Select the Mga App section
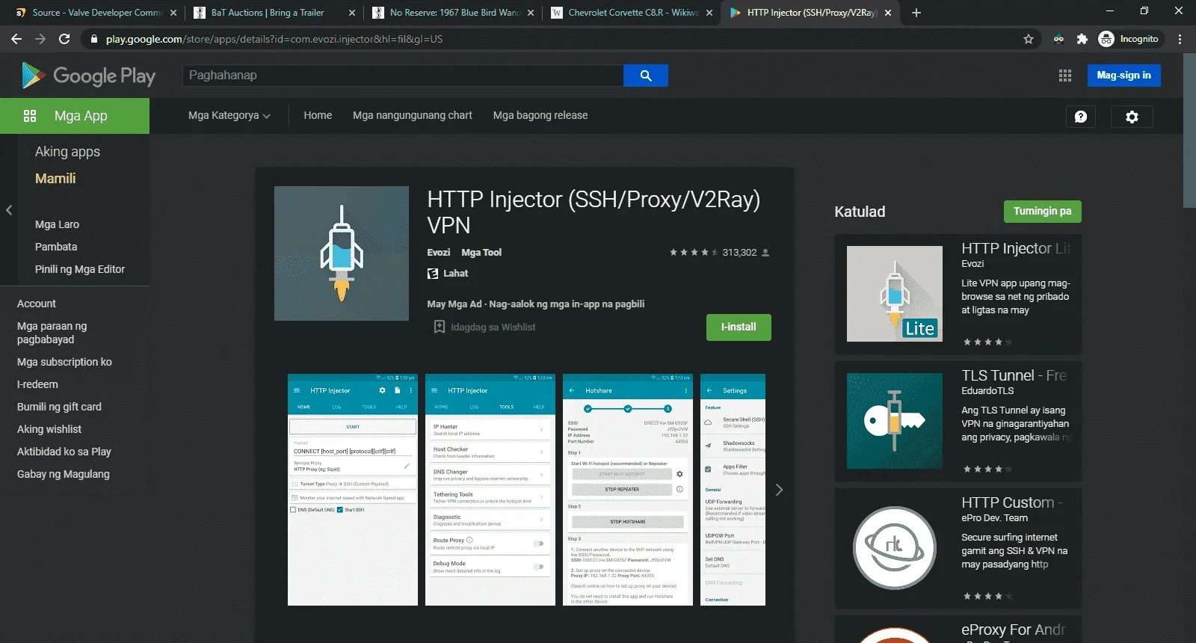 pos(75,116)
